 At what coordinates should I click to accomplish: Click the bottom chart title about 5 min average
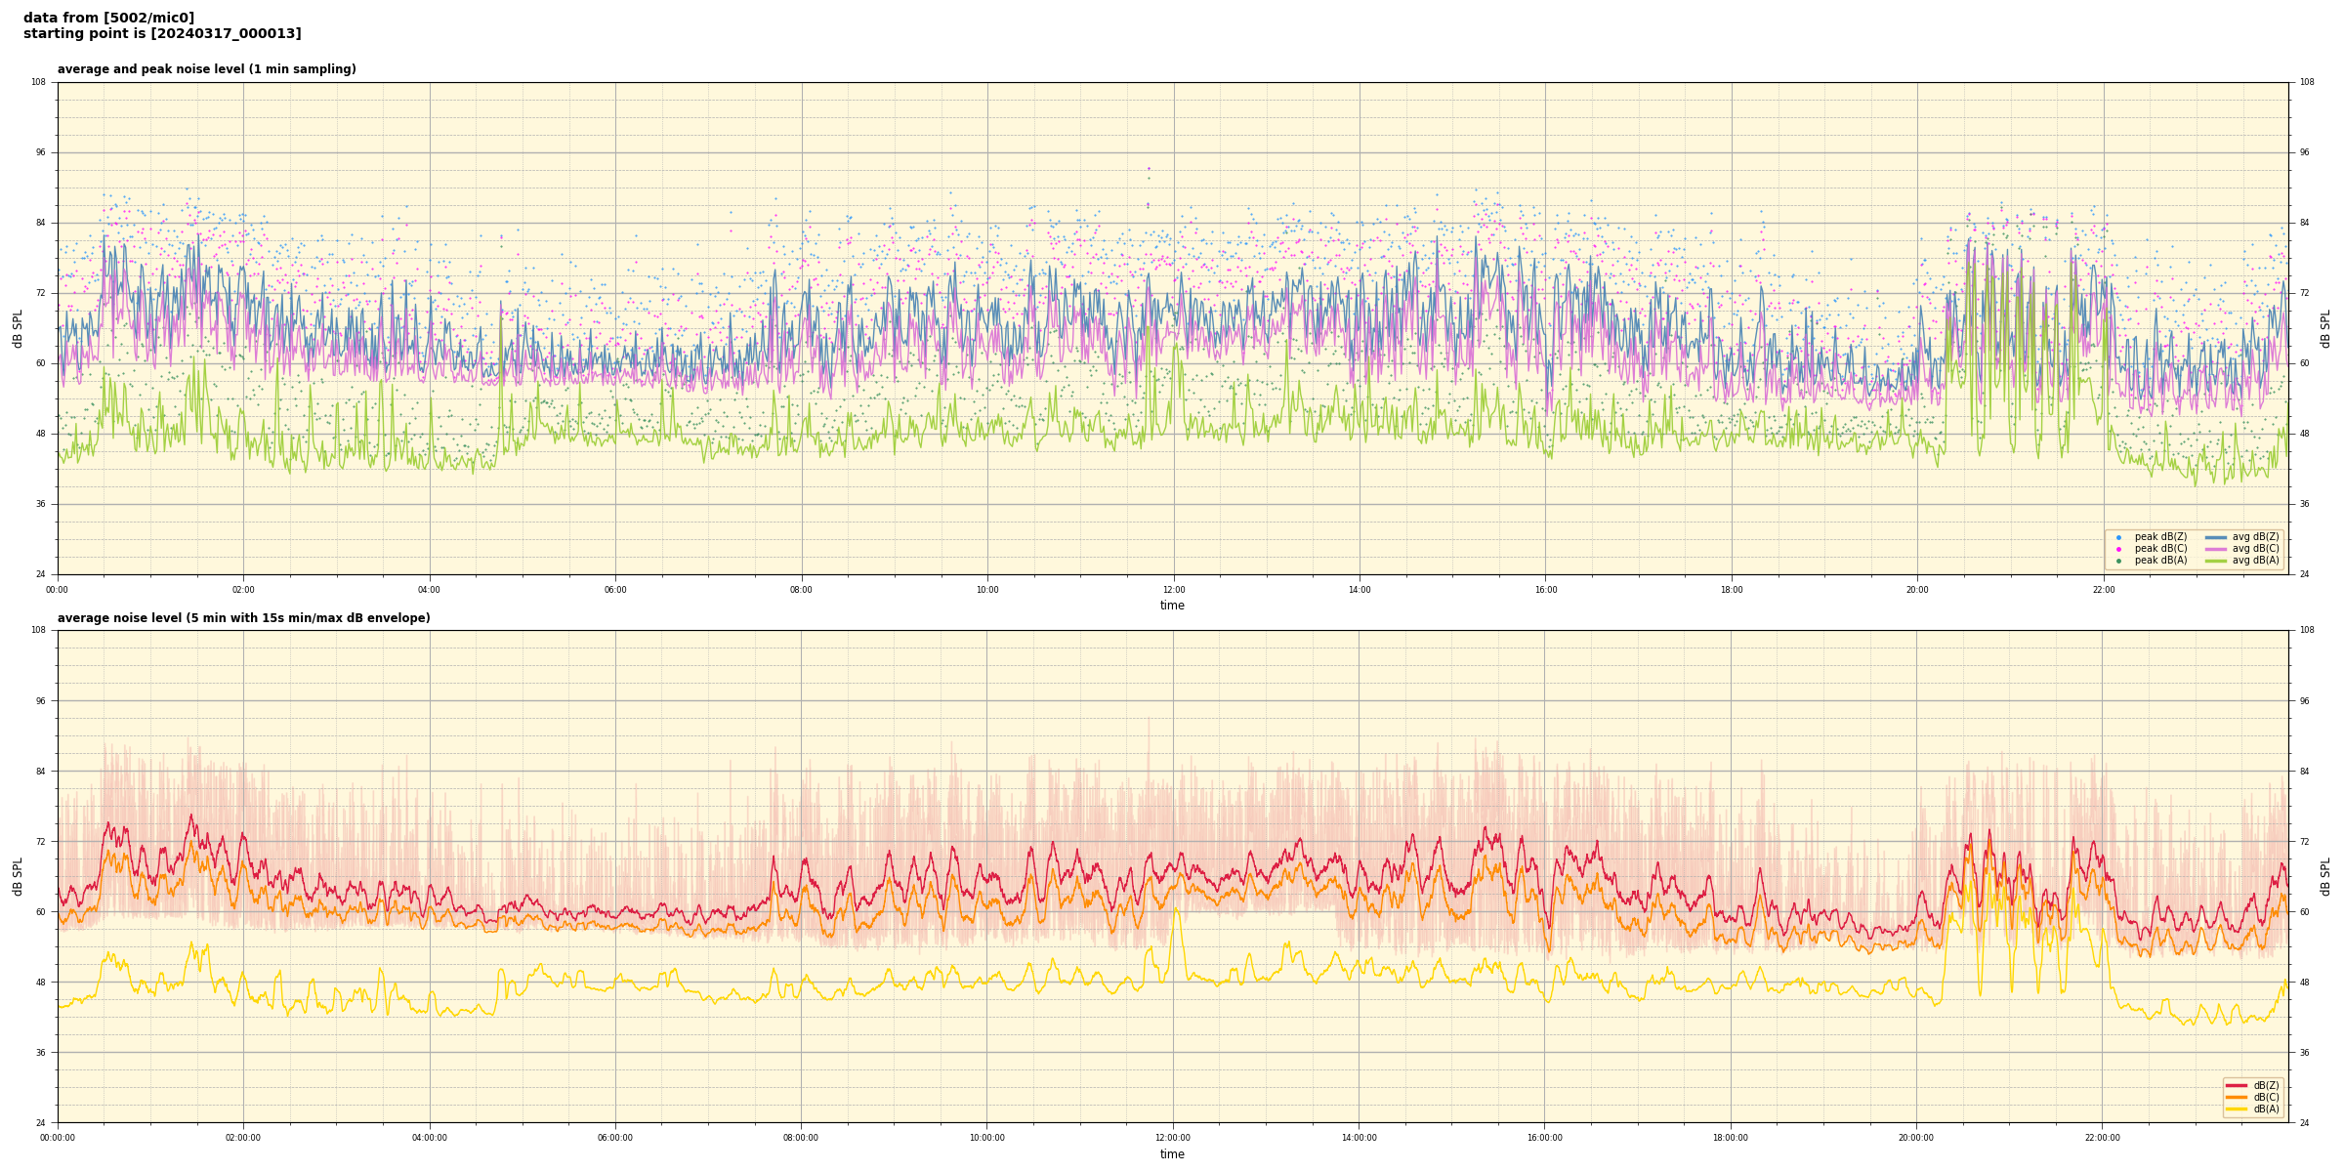243,618
